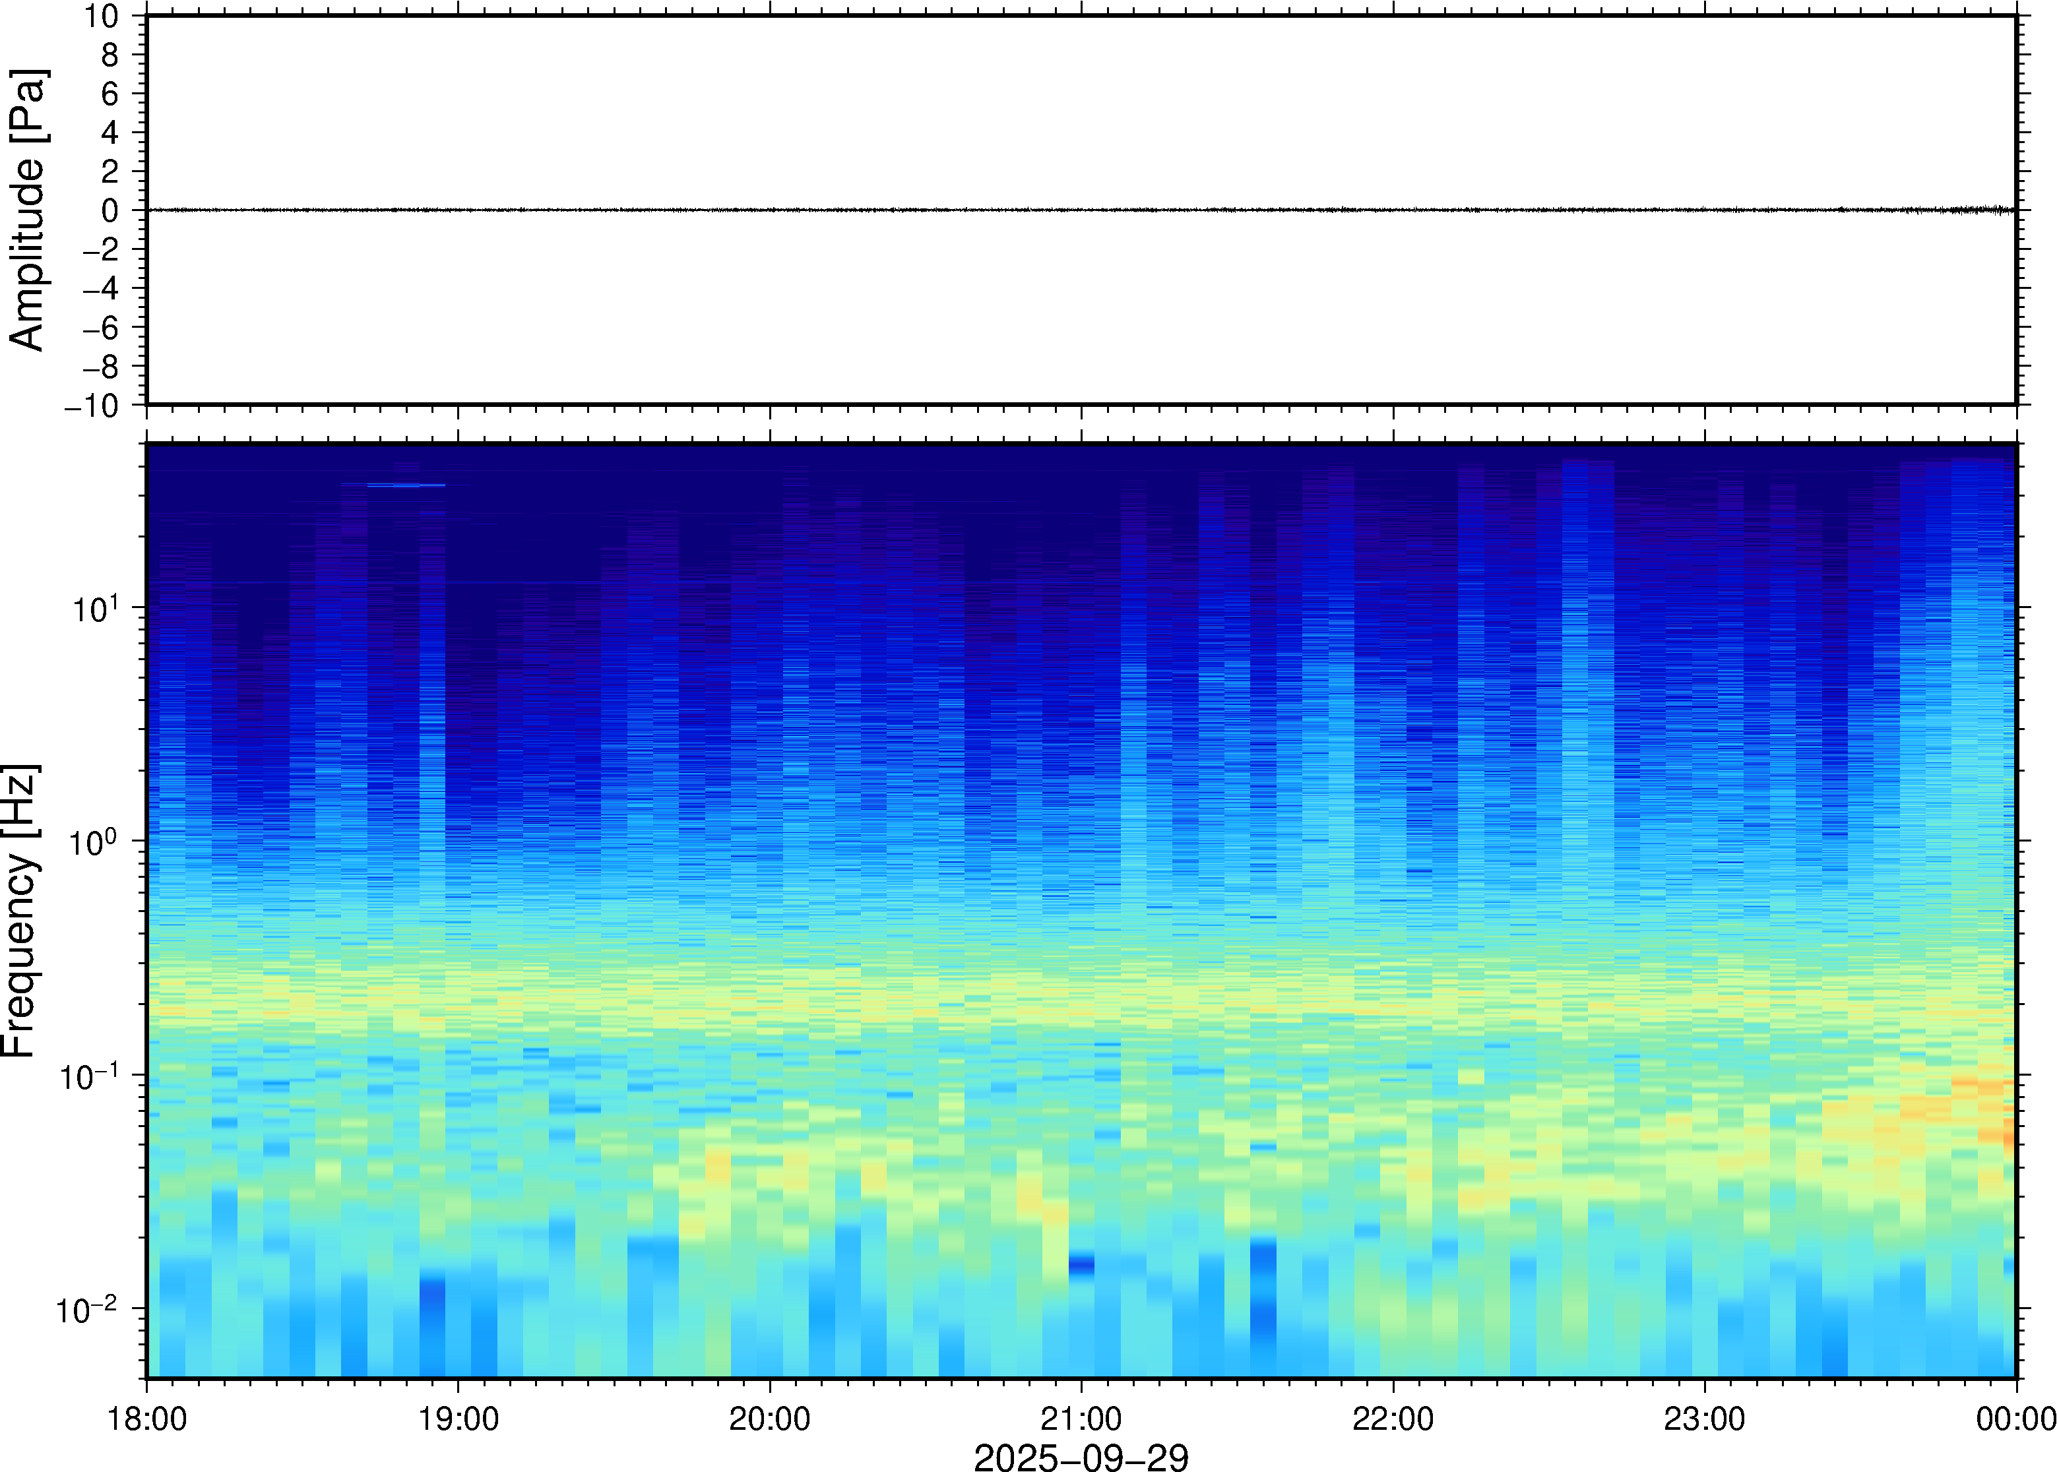Click the Frequency [Hz] axis title
This screenshot has height=1472, width=2057.
tap(20, 910)
